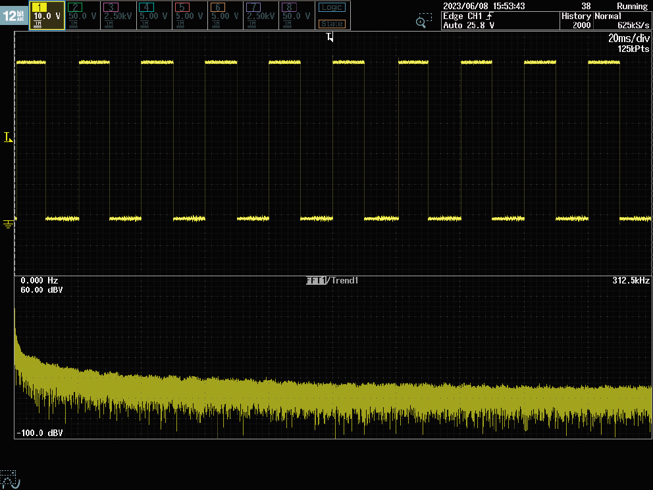Open the History 2000 panel
Image resolution: width=653 pixels, height=490 pixels.
(576, 20)
